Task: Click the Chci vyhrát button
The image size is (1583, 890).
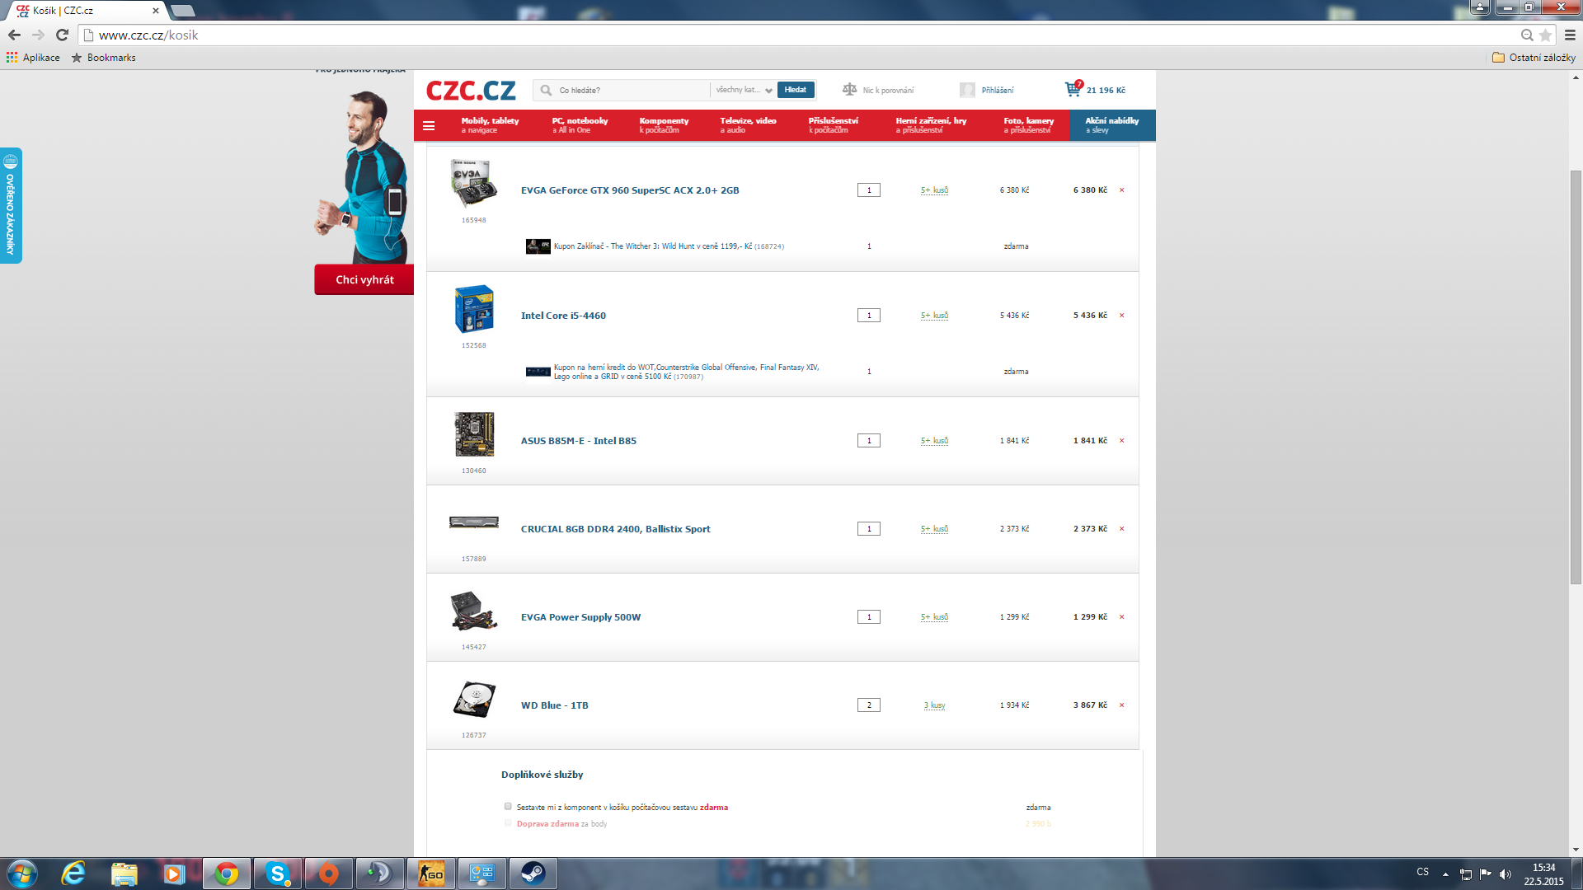Action: [364, 279]
